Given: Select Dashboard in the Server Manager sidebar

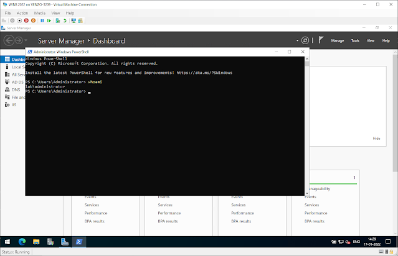Looking at the screenshot, I should [12, 59].
